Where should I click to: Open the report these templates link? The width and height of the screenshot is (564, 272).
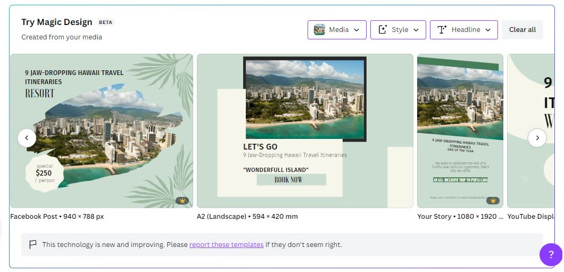pos(226,245)
